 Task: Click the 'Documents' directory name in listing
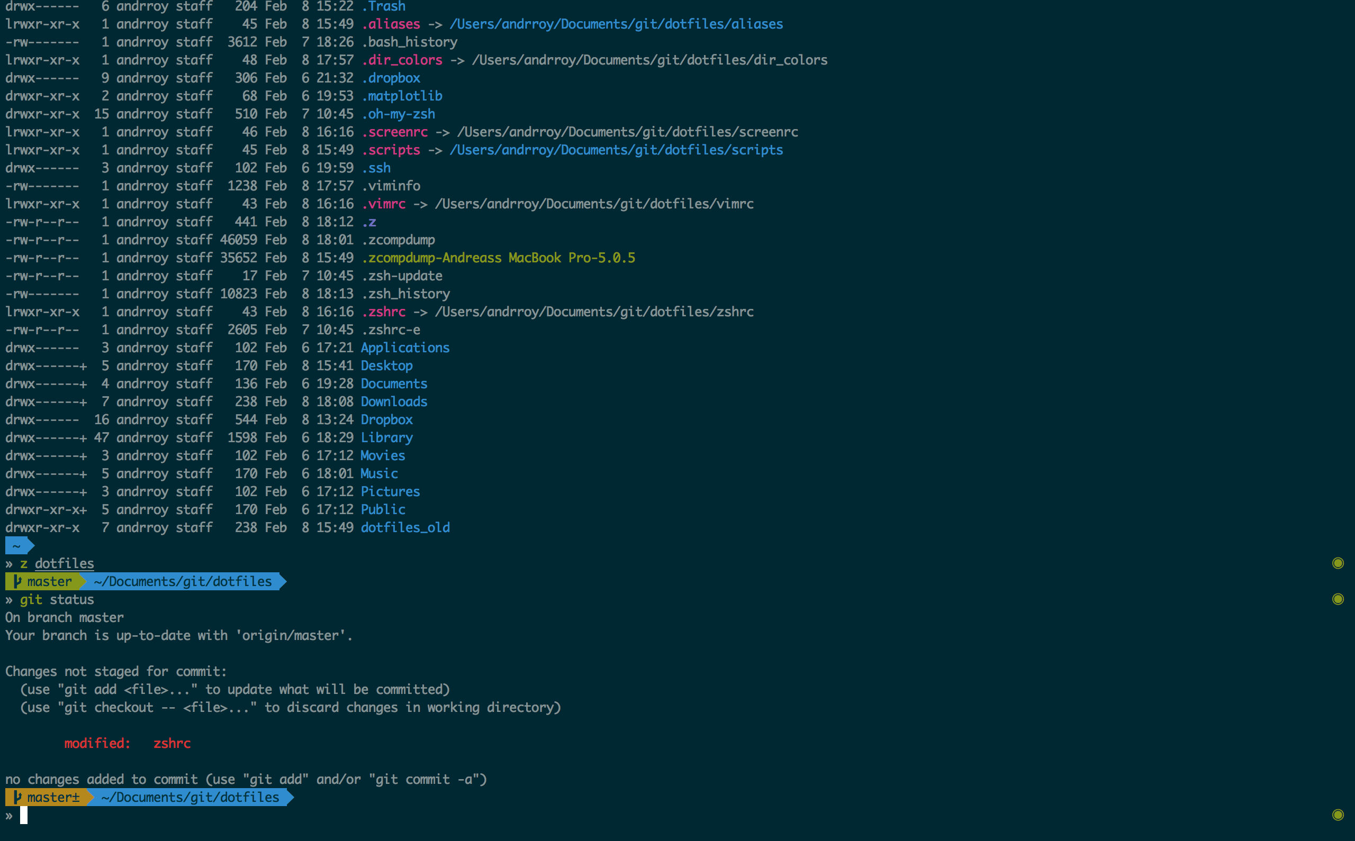[393, 383]
